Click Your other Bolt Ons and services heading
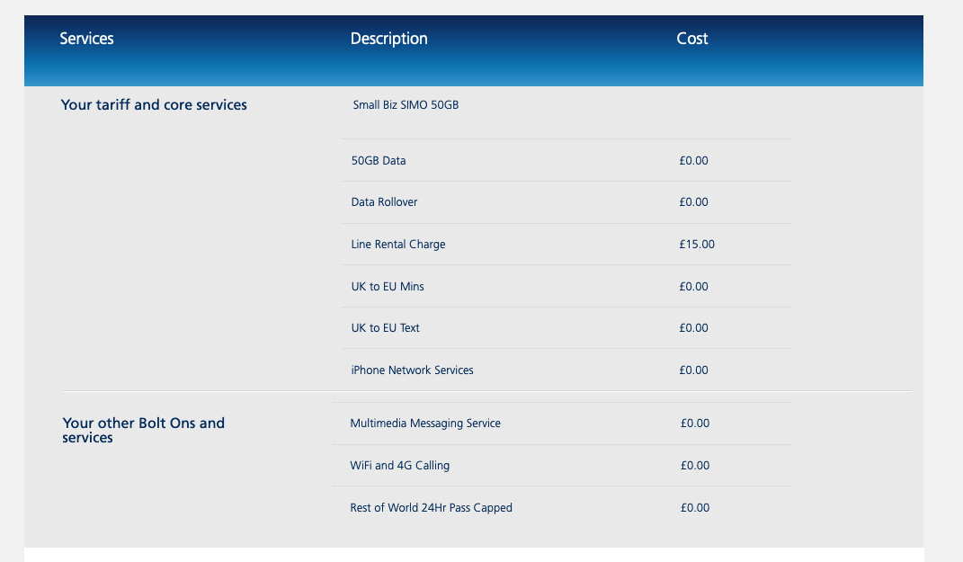 tap(143, 431)
